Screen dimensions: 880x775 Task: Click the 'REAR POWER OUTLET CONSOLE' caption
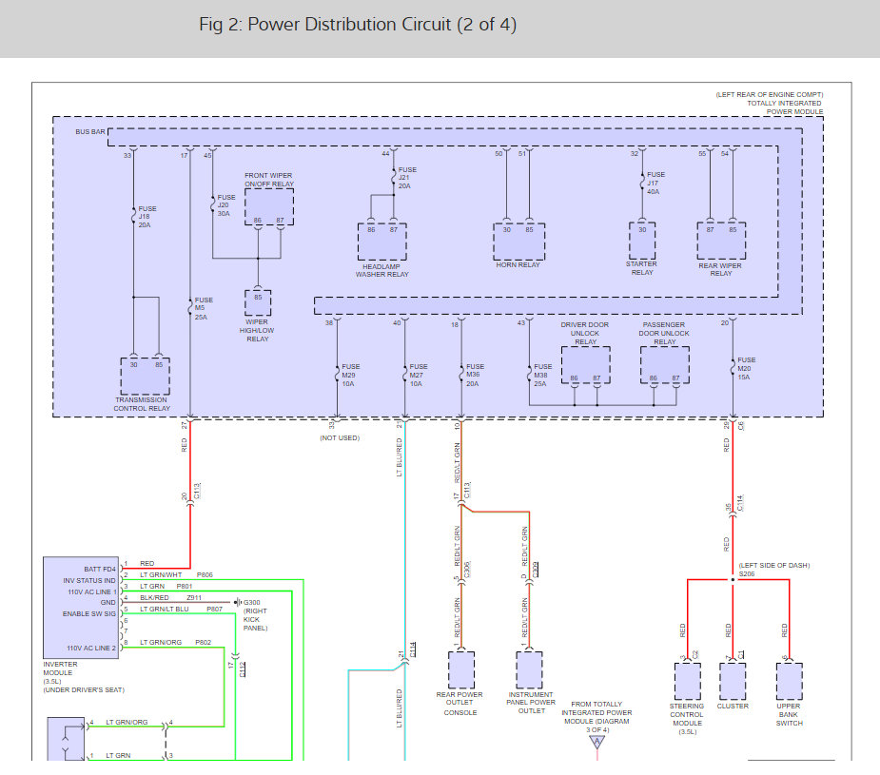(x=460, y=704)
